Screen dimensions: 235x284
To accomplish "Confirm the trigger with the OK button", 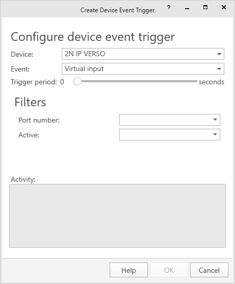I will tap(169, 270).
